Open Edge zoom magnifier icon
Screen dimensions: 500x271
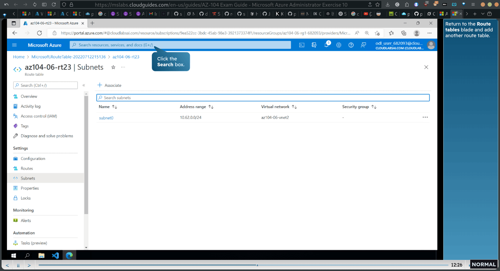pyautogui.click(x=367, y=33)
